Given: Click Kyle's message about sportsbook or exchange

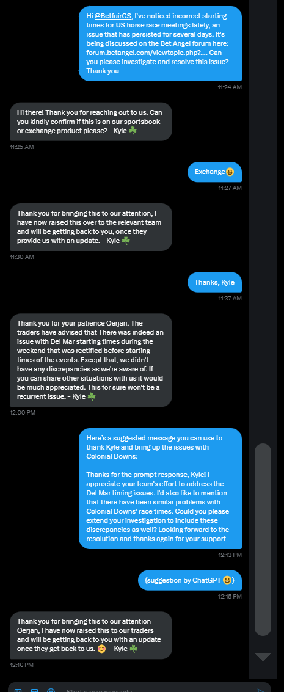Looking at the screenshot, I should pos(91,122).
